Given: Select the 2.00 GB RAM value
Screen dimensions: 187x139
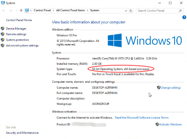Looking at the screenshot, I should [97, 64].
